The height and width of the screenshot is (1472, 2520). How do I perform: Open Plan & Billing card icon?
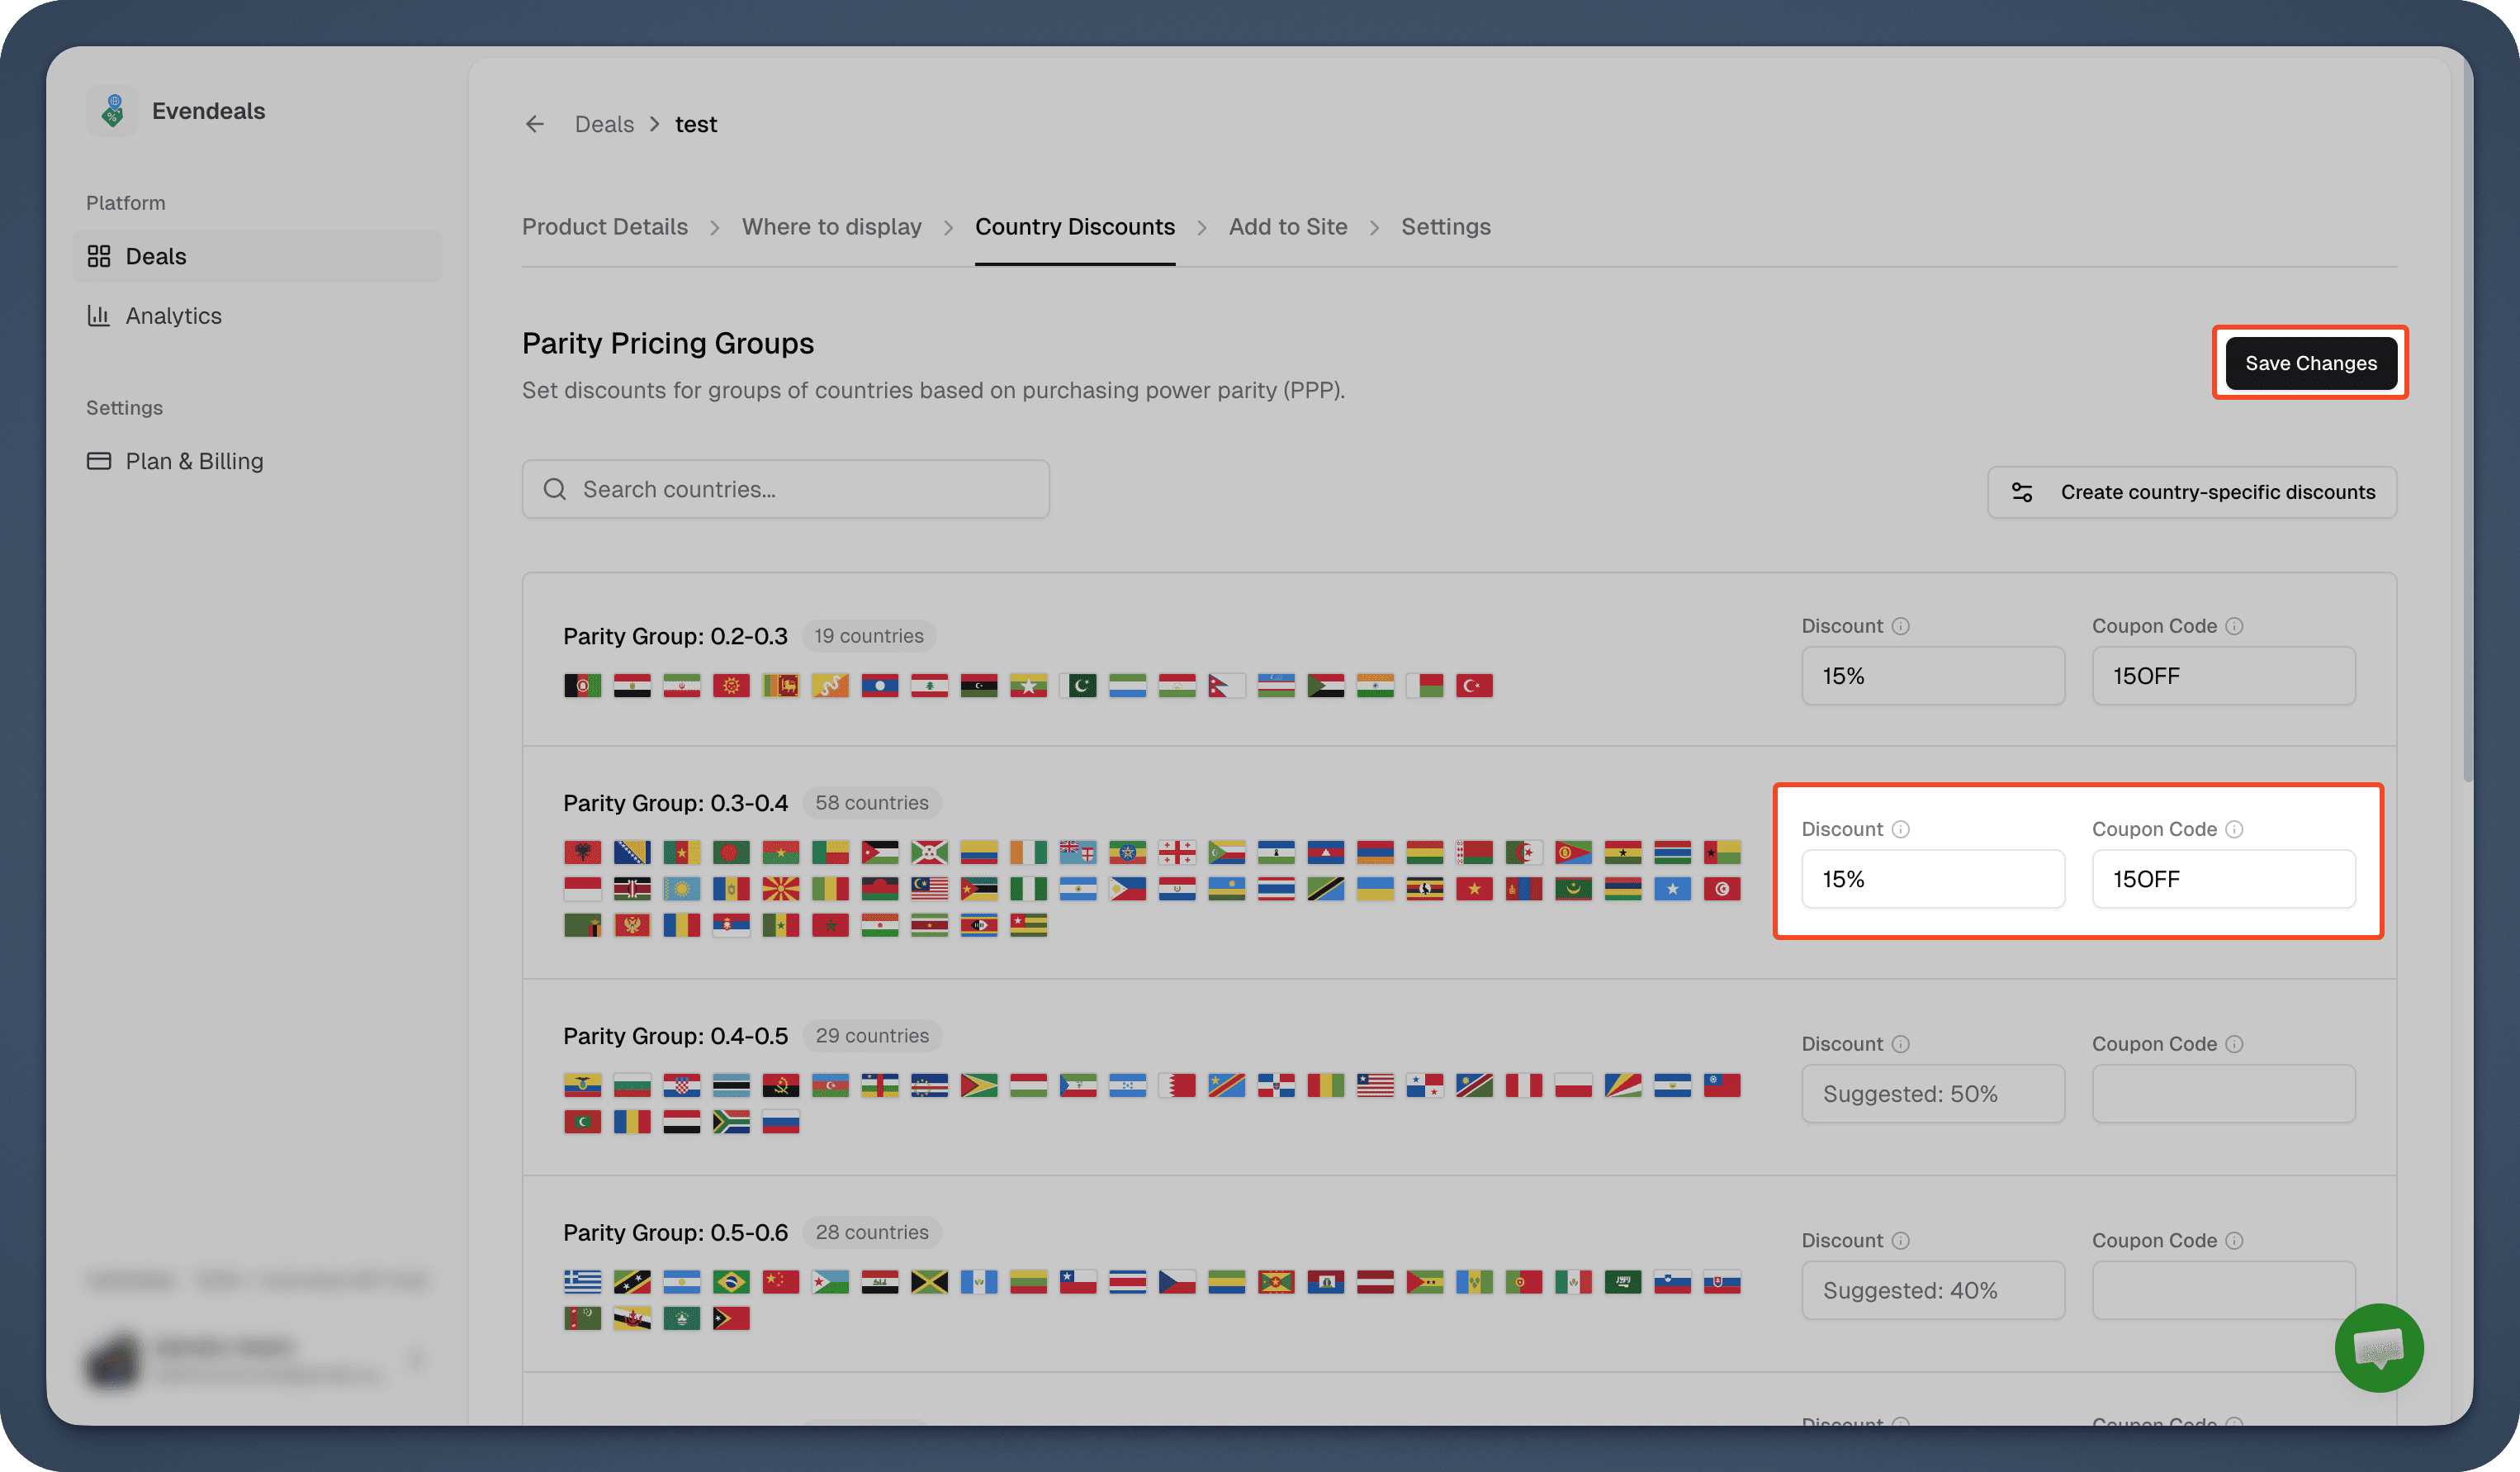[100, 461]
